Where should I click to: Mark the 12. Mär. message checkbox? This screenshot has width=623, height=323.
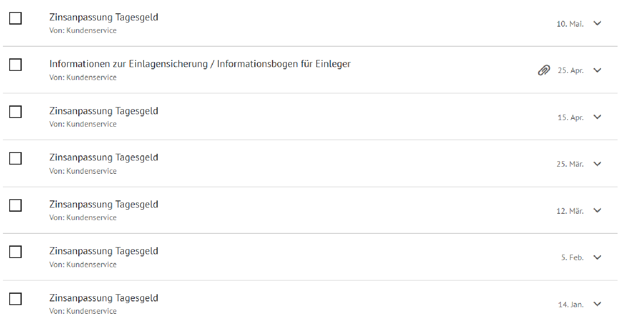[x=15, y=205]
